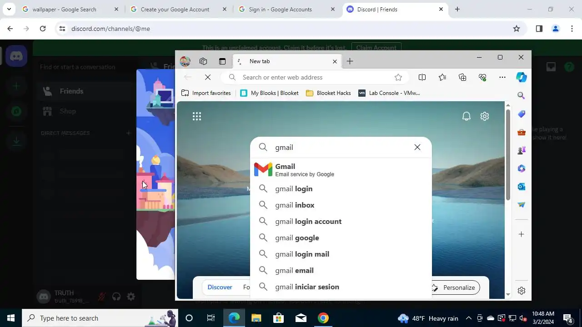Toggle Discord headphones deafen

click(116, 297)
